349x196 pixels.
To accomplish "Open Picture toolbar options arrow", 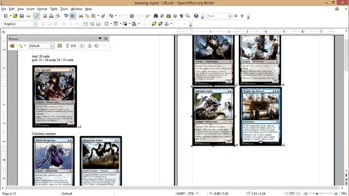I will (100, 39).
